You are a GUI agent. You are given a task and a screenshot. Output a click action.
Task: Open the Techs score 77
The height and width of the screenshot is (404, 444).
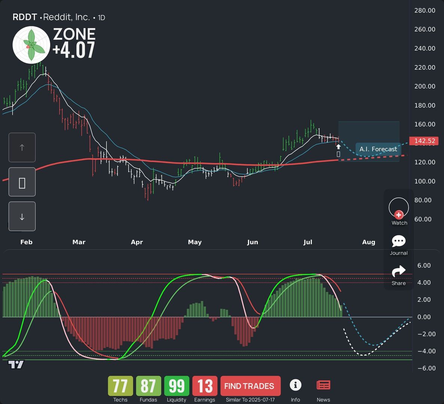tap(120, 386)
